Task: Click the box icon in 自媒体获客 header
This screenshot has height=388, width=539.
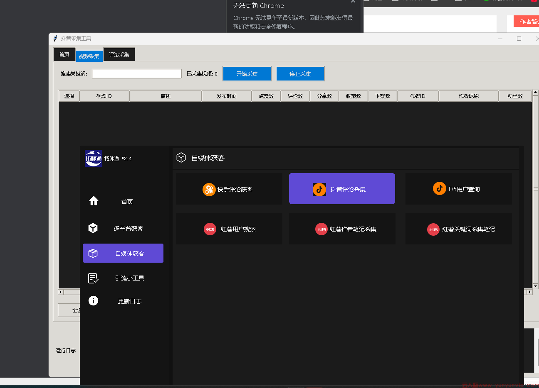Action: 181,158
